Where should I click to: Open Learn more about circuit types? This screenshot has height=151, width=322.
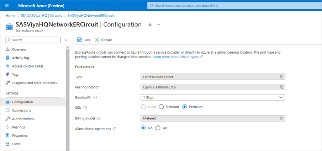click(x=177, y=57)
